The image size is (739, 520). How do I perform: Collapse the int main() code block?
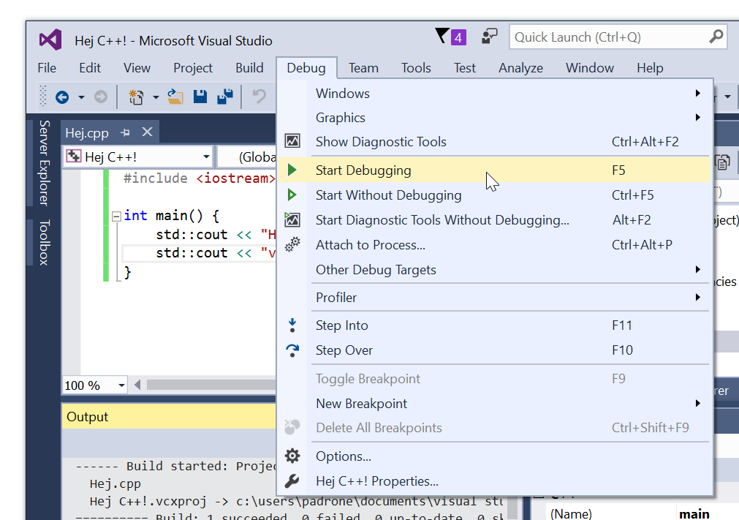(x=116, y=216)
